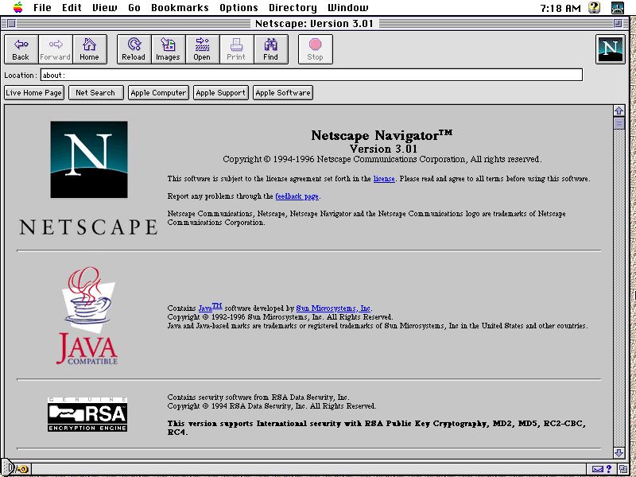The width and height of the screenshot is (636, 477).
Task: Go back with the Back toolbar button
Action: tap(21, 49)
